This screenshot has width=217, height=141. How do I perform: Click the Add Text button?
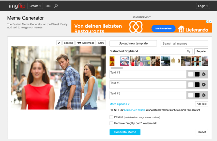(x=202, y=104)
